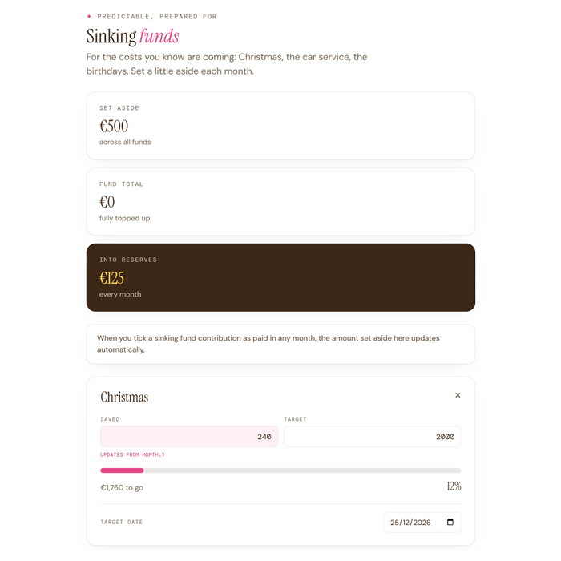Select the Fund Total €0 card

coord(280,201)
